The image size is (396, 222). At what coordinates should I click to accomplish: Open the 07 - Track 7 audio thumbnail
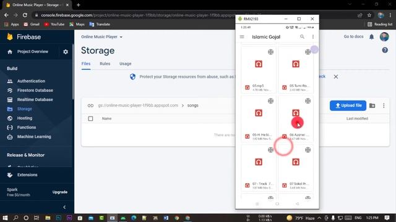(x=259, y=162)
